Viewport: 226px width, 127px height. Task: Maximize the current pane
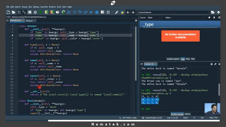pyautogui.click(x=102, y=12)
